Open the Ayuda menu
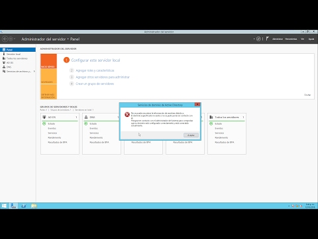The width and height of the screenshot is (318, 239). 311,39
